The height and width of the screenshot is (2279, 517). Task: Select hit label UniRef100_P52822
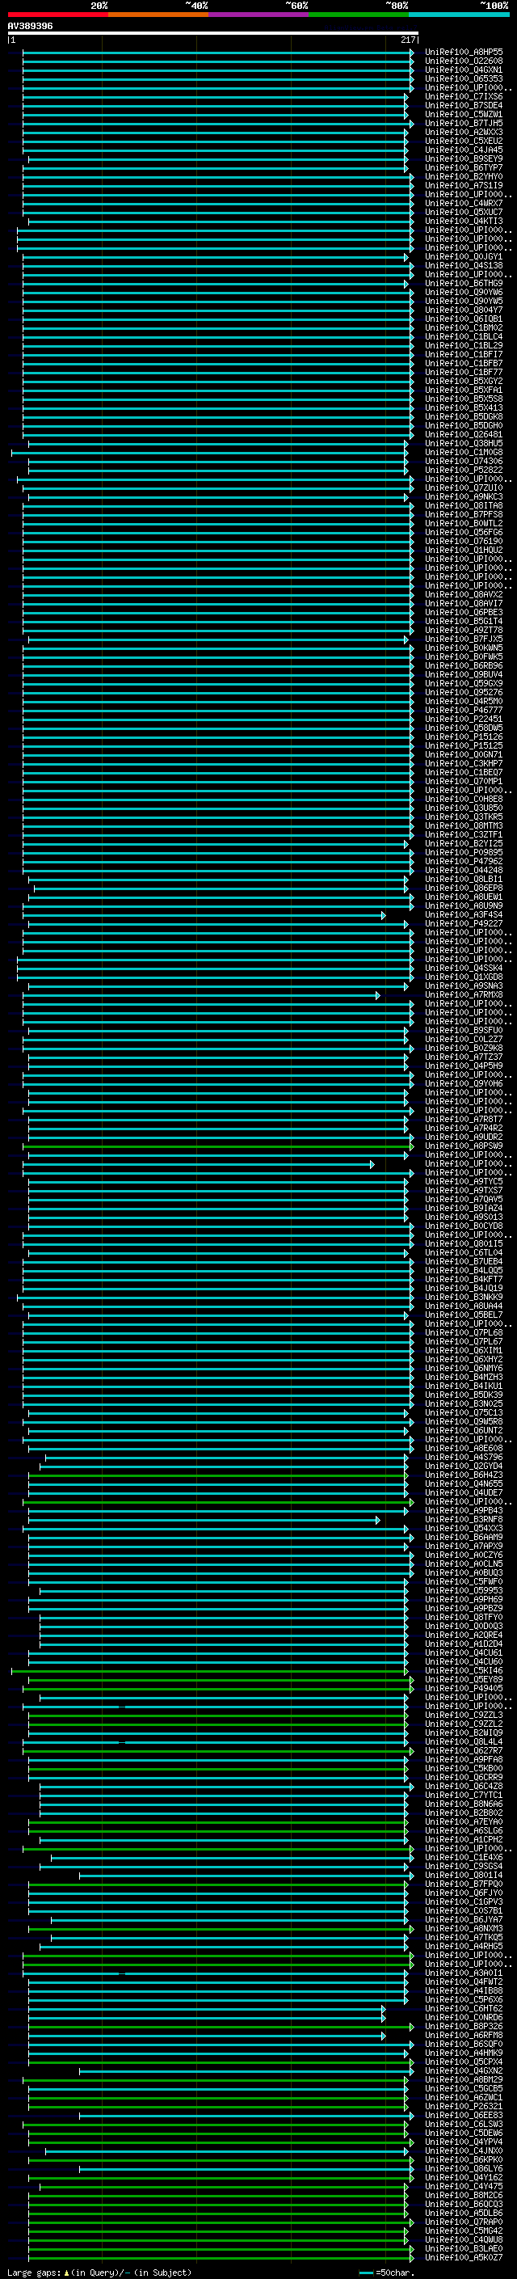[x=464, y=470]
